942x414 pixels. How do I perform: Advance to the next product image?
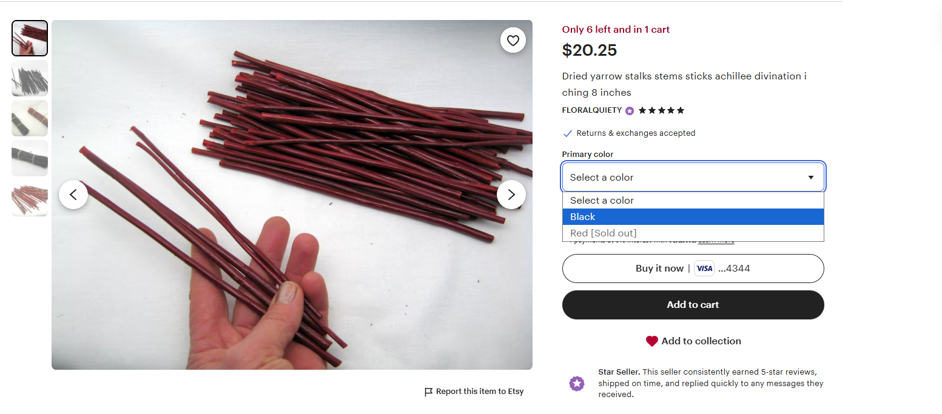(x=511, y=195)
